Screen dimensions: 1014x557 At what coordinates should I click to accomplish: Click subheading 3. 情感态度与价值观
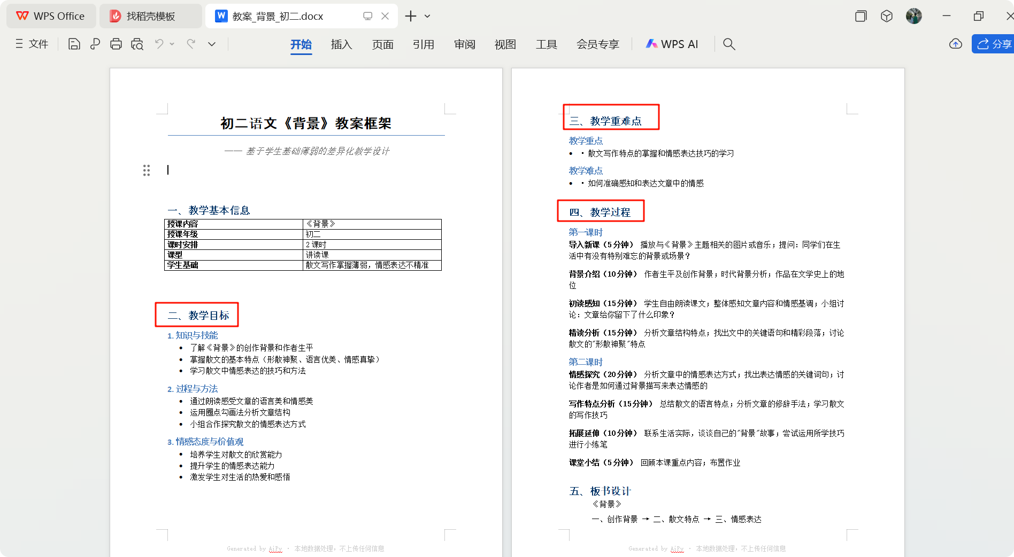[205, 442]
